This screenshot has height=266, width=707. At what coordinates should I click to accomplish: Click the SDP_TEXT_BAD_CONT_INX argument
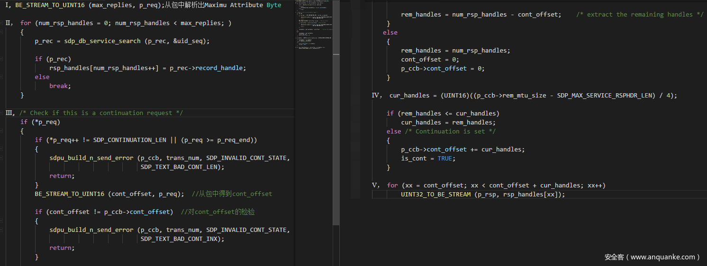[181, 239]
